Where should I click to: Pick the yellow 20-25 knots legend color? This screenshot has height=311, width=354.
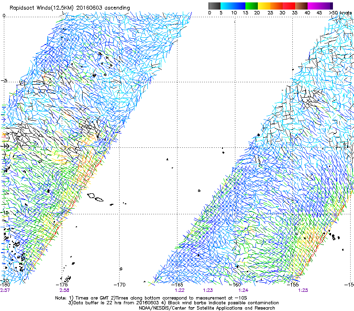264,6
